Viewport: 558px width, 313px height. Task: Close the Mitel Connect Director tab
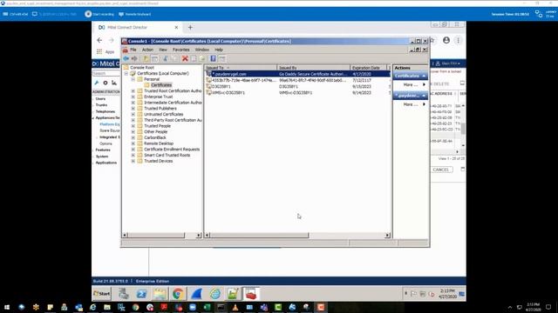pyautogui.click(x=176, y=27)
